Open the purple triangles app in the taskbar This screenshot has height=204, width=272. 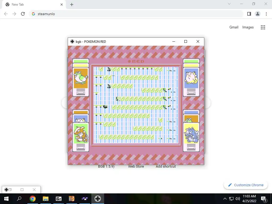(x=85, y=199)
